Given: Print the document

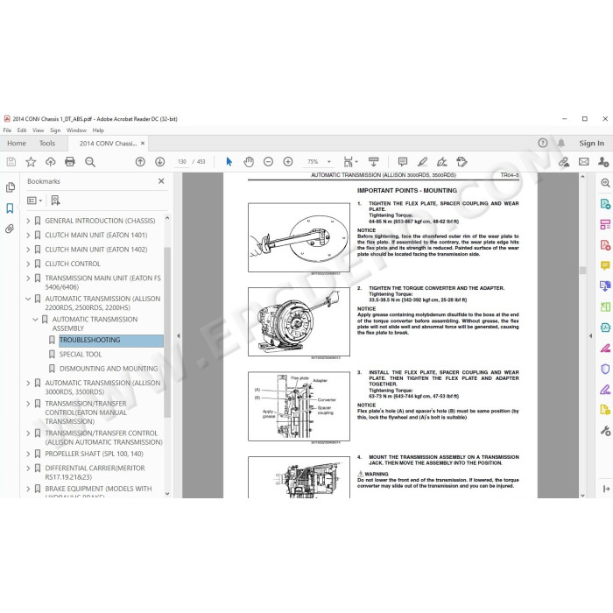Looking at the screenshot, I should click(x=70, y=161).
